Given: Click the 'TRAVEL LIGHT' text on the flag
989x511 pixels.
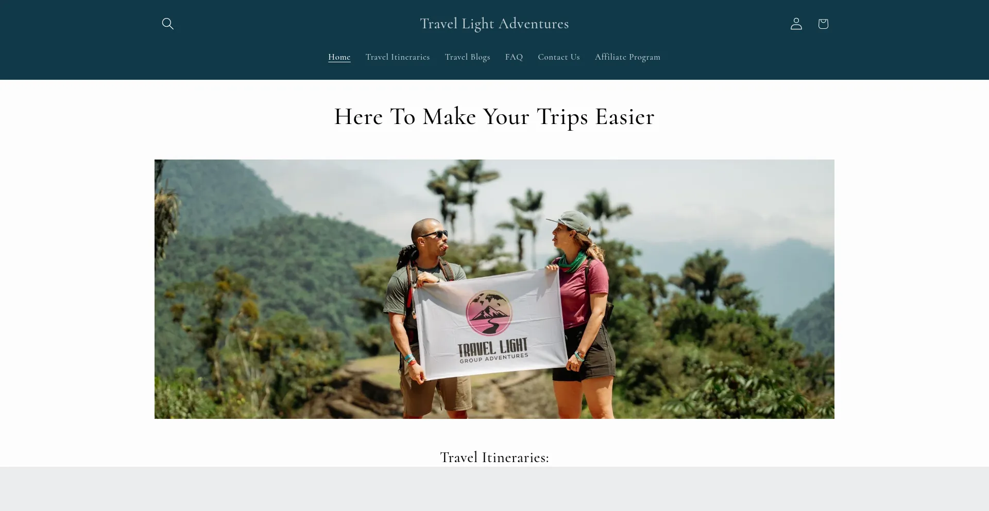Looking at the screenshot, I should [x=493, y=347].
